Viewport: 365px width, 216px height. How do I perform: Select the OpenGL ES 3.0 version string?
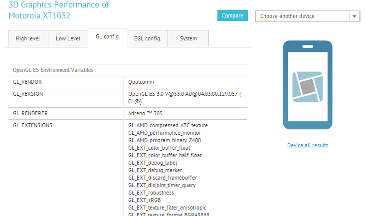click(x=184, y=98)
